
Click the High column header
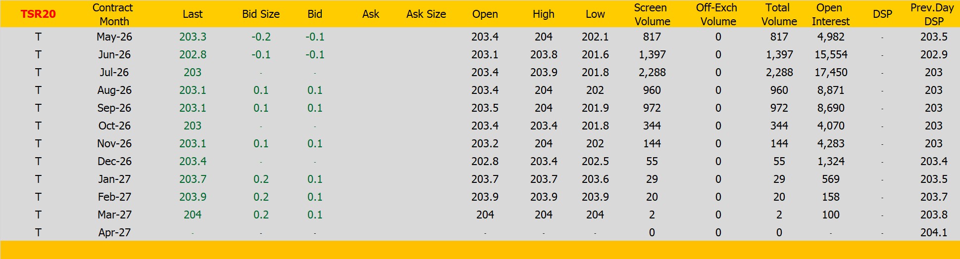[x=543, y=14]
